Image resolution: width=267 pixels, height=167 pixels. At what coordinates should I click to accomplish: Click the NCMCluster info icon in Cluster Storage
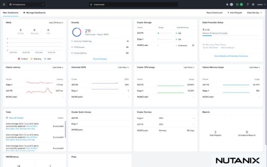193,45
